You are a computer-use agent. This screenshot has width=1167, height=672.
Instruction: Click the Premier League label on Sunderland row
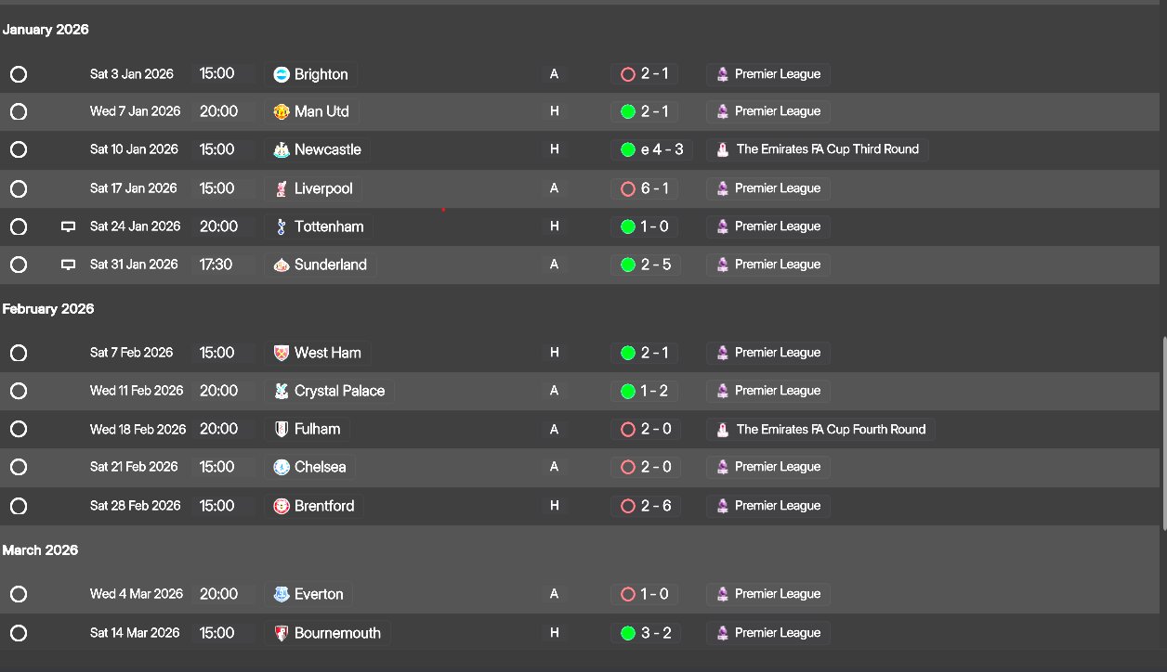778,265
